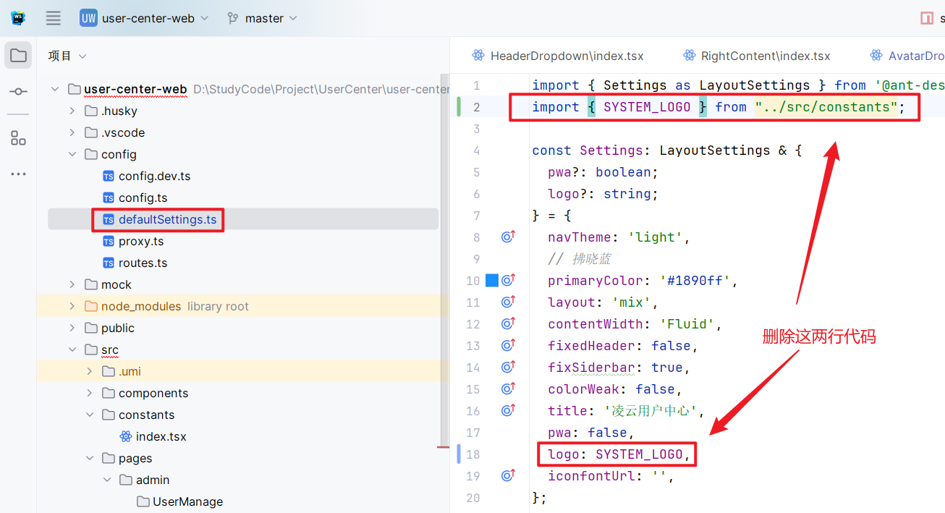Open the 项目 view selector dropdown
The image size is (945, 513).
(x=67, y=56)
